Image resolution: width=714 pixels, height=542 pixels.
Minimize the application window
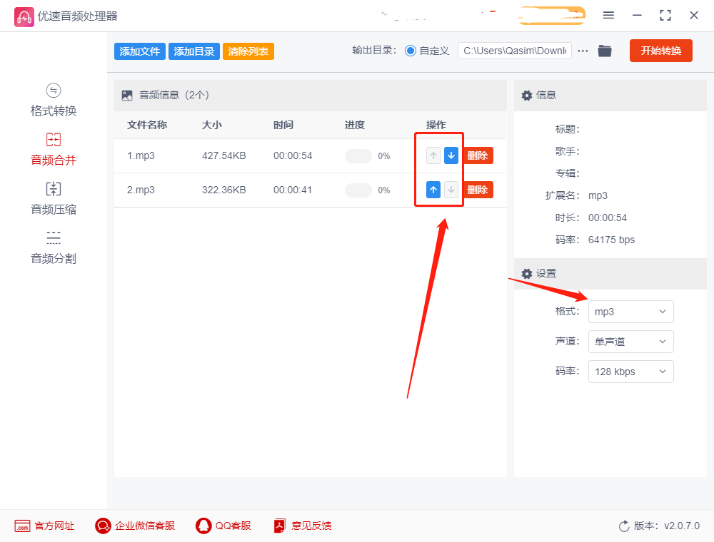[x=637, y=16]
